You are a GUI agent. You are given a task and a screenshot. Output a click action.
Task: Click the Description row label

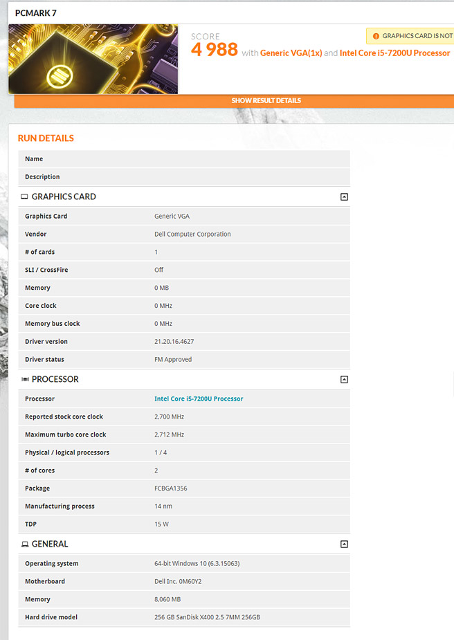[42, 176]
